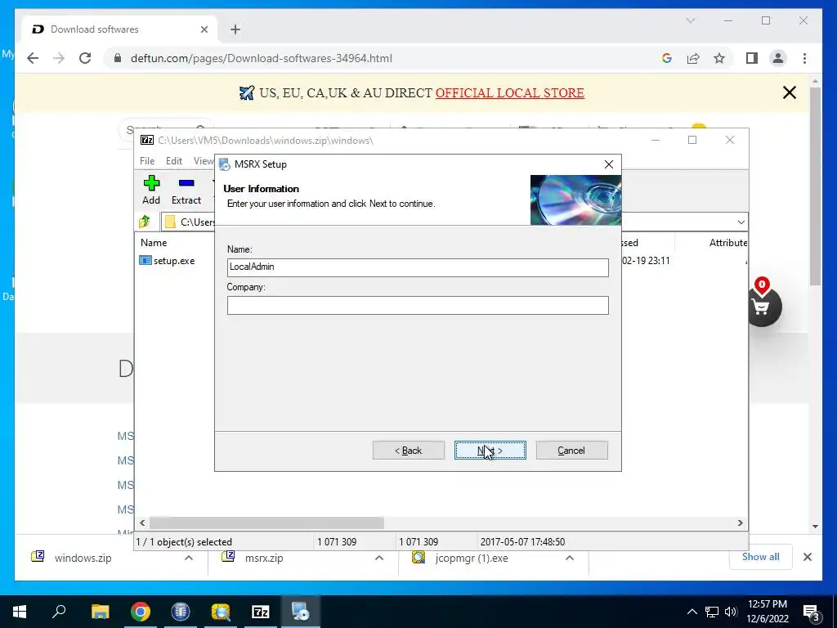Click the site padlock icon
The width and height of the screenshot is (837, 628).
tap(118, 58)
